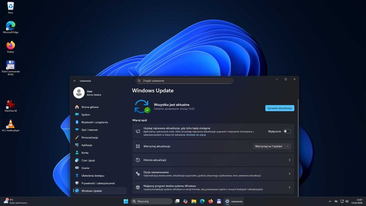Click the Insider program icon

[138, 188]
